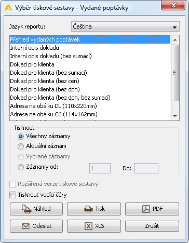Click the Do input field
The image size is (189, 243).
(x=146, y=168)
